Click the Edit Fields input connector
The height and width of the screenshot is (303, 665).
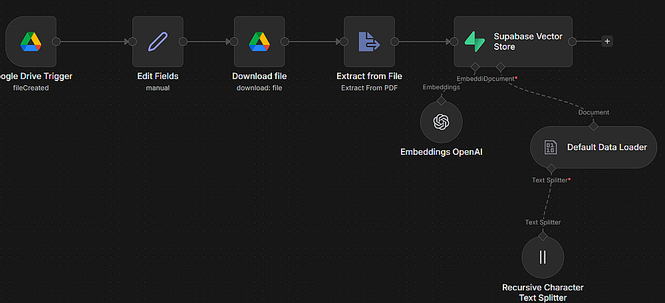pos(132,42)
